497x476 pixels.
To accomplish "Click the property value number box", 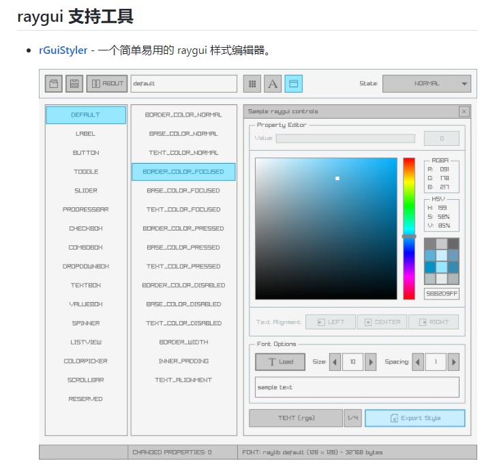I will coord(442,138).
